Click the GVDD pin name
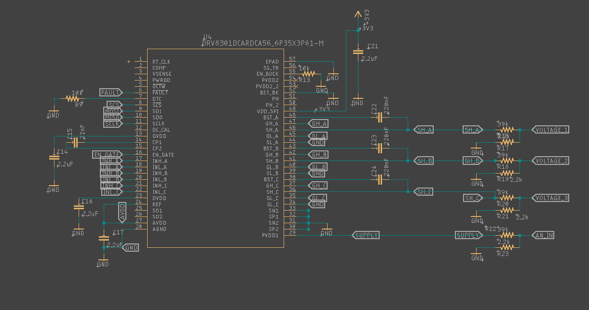Viewport: 589px width, 310px height. pyautogui.click(x=159, y=136)
